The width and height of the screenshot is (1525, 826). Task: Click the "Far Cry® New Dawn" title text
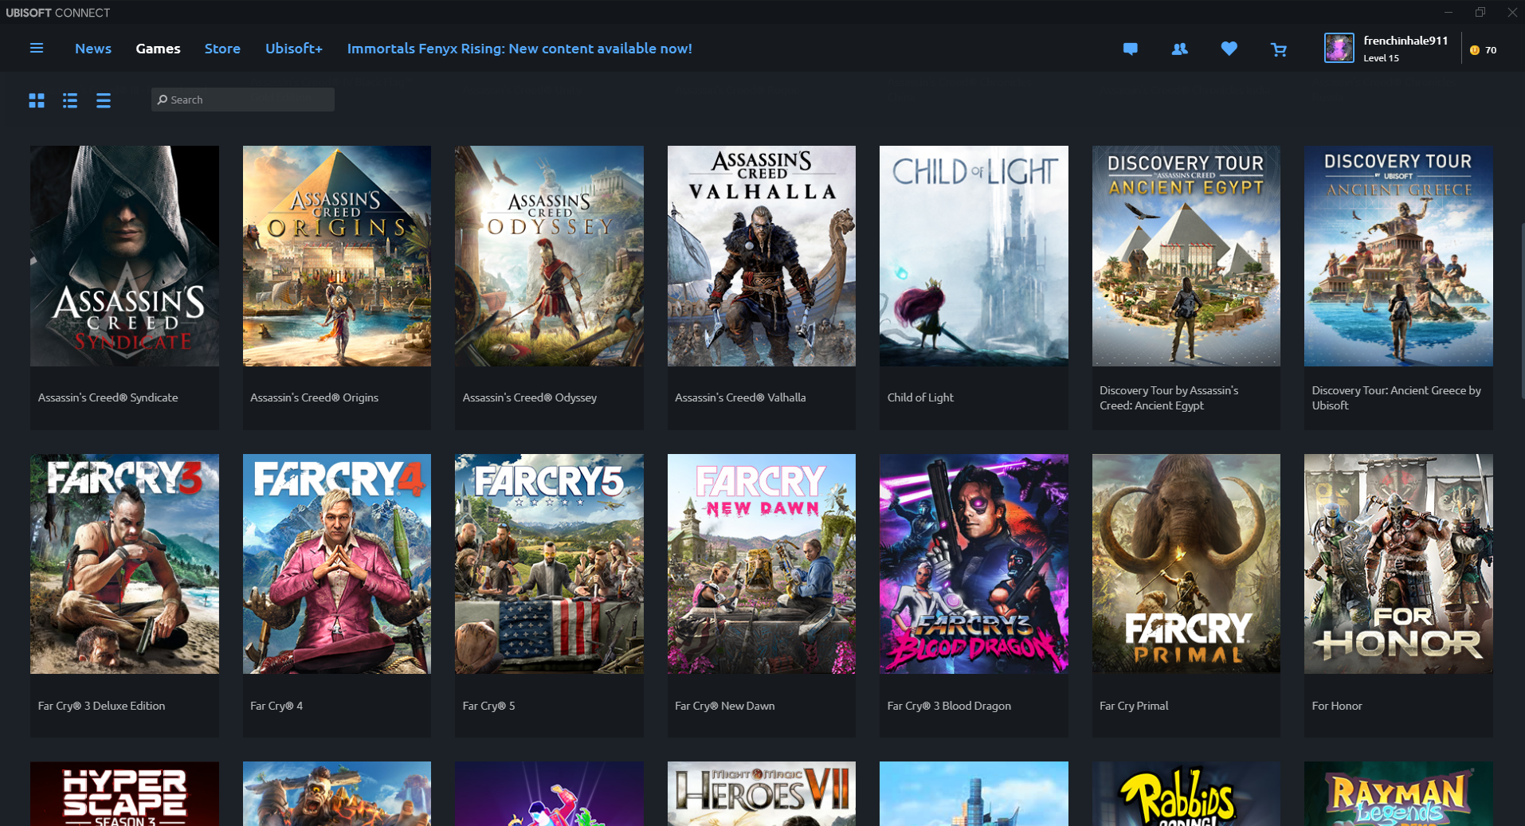(724, 706)
